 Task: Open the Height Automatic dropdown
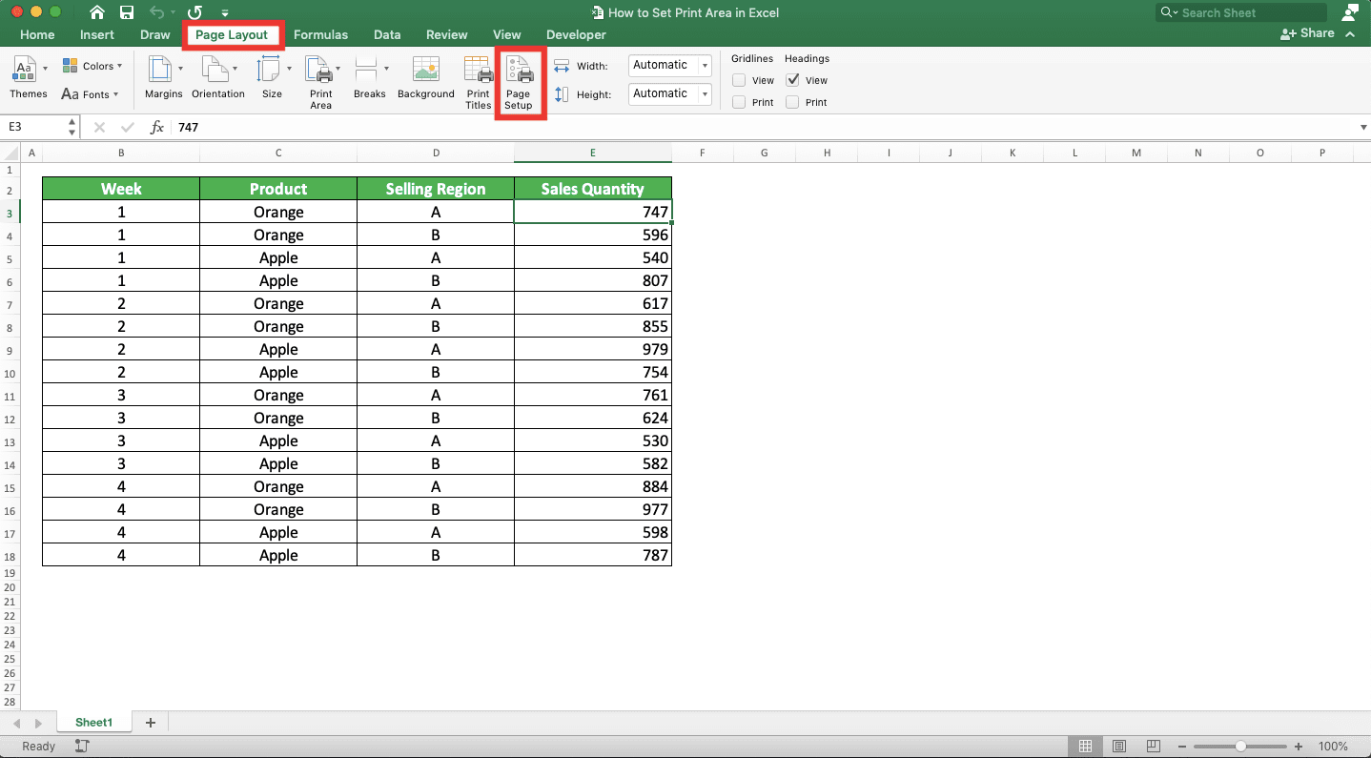(705, 94)
